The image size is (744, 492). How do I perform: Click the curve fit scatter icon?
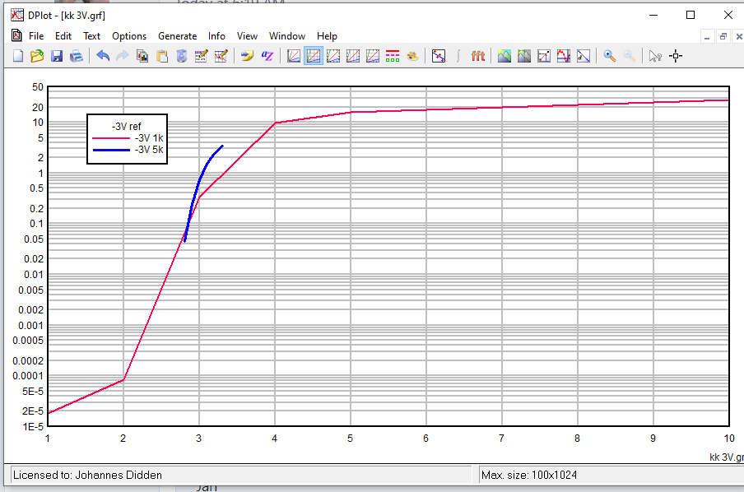439,56
